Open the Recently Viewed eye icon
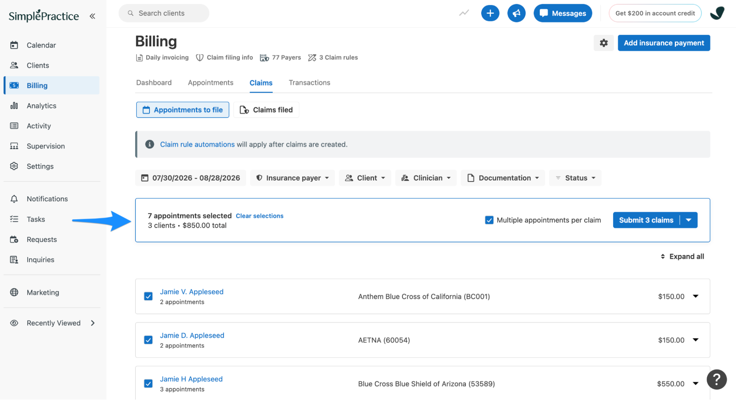Viewport: 736px width, 400px height. [x=14, y=323]
